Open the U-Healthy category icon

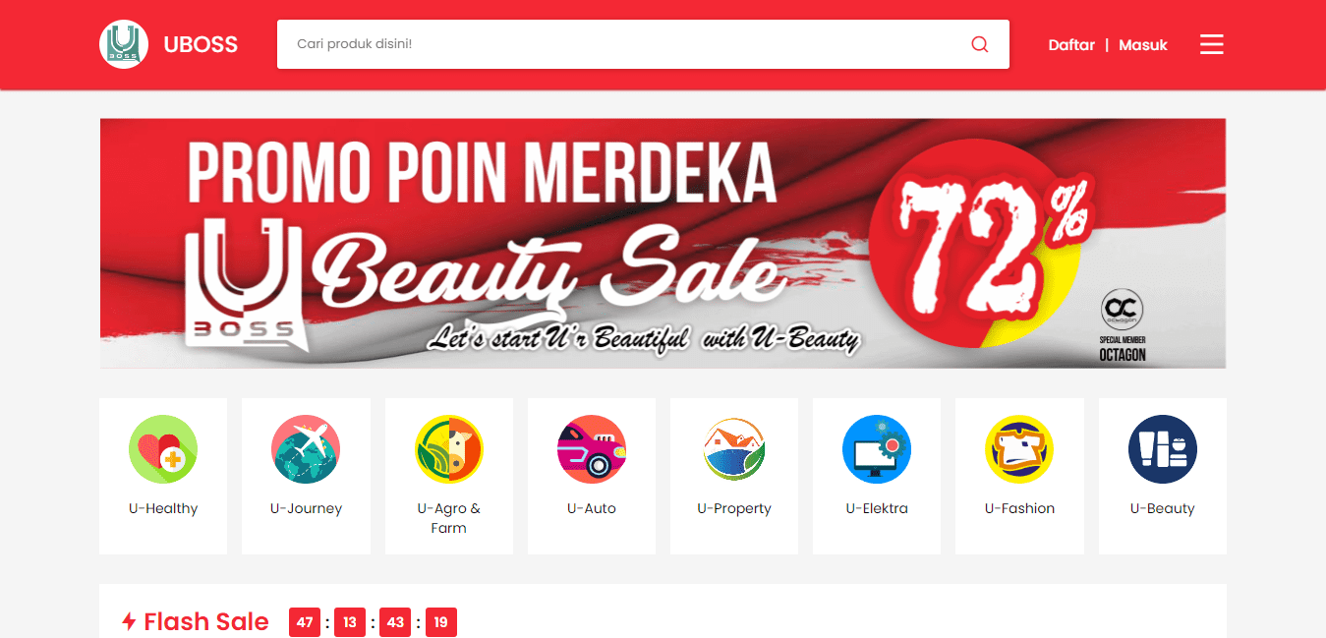pos(163,449)
